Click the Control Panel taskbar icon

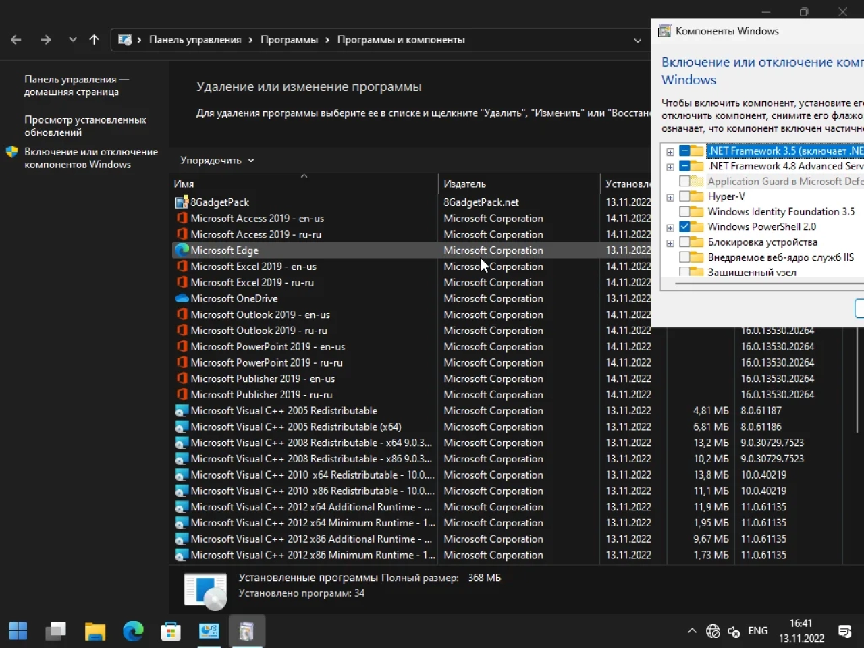click(209, 631)
